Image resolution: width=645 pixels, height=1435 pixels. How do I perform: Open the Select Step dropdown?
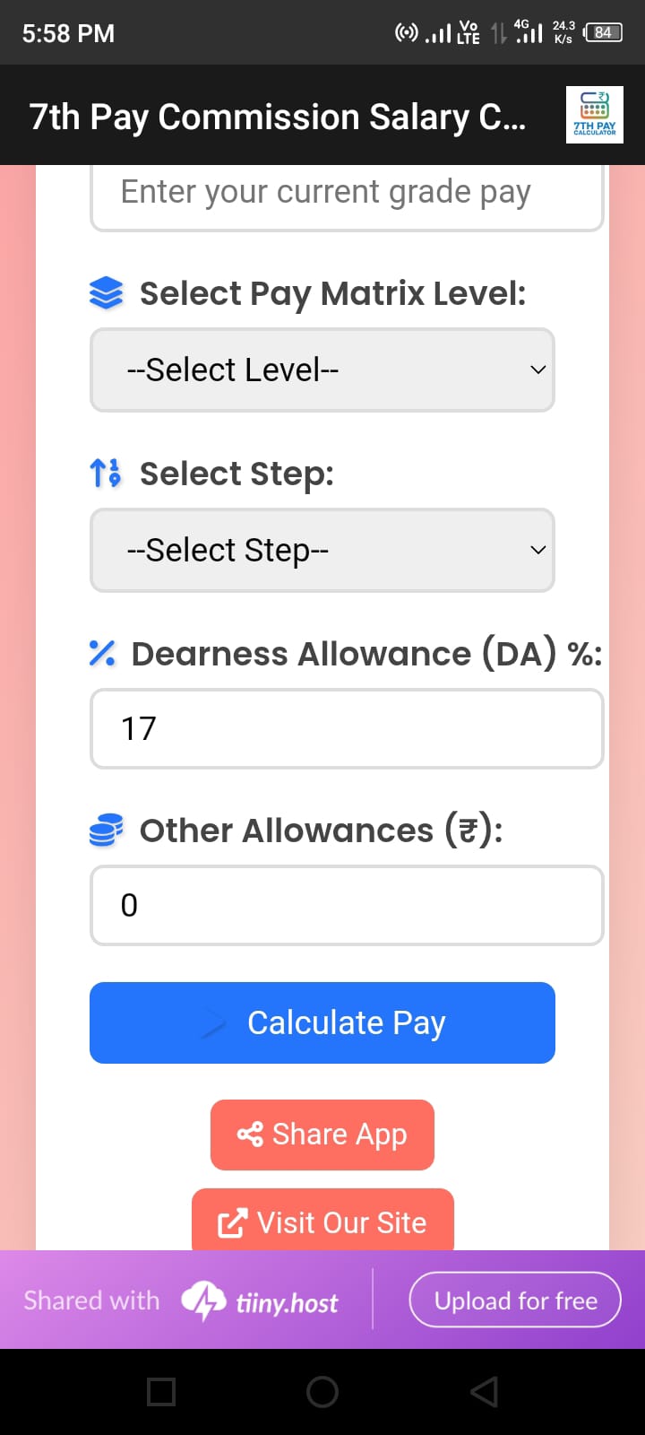tap(322, 550)
